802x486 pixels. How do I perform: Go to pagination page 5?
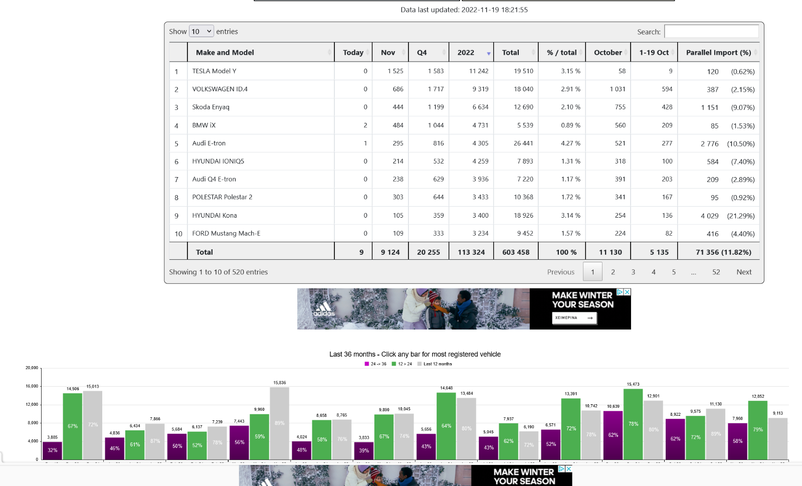pos(674,272)
